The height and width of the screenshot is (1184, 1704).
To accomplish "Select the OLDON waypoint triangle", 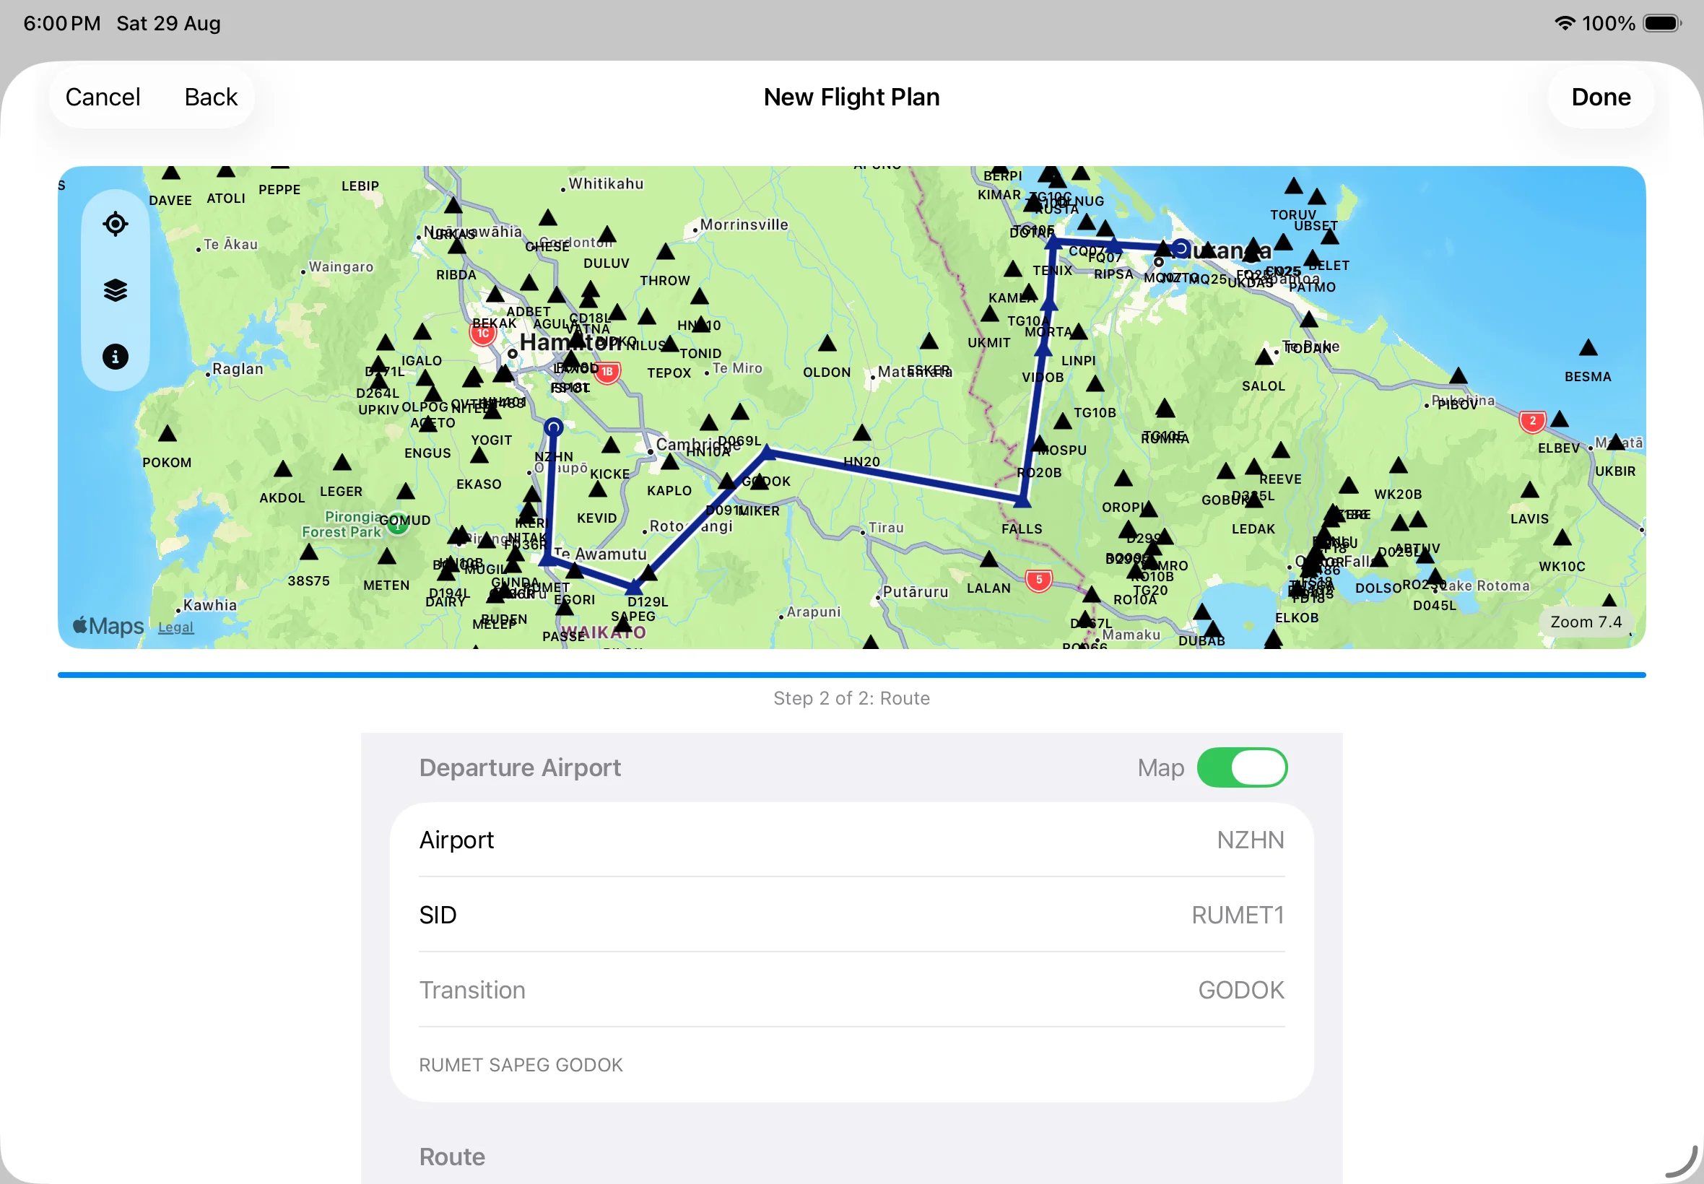I will point(827,343).
